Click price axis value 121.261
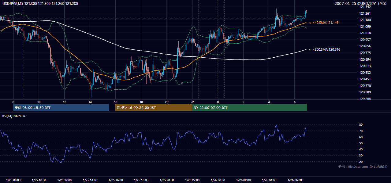 365,13
